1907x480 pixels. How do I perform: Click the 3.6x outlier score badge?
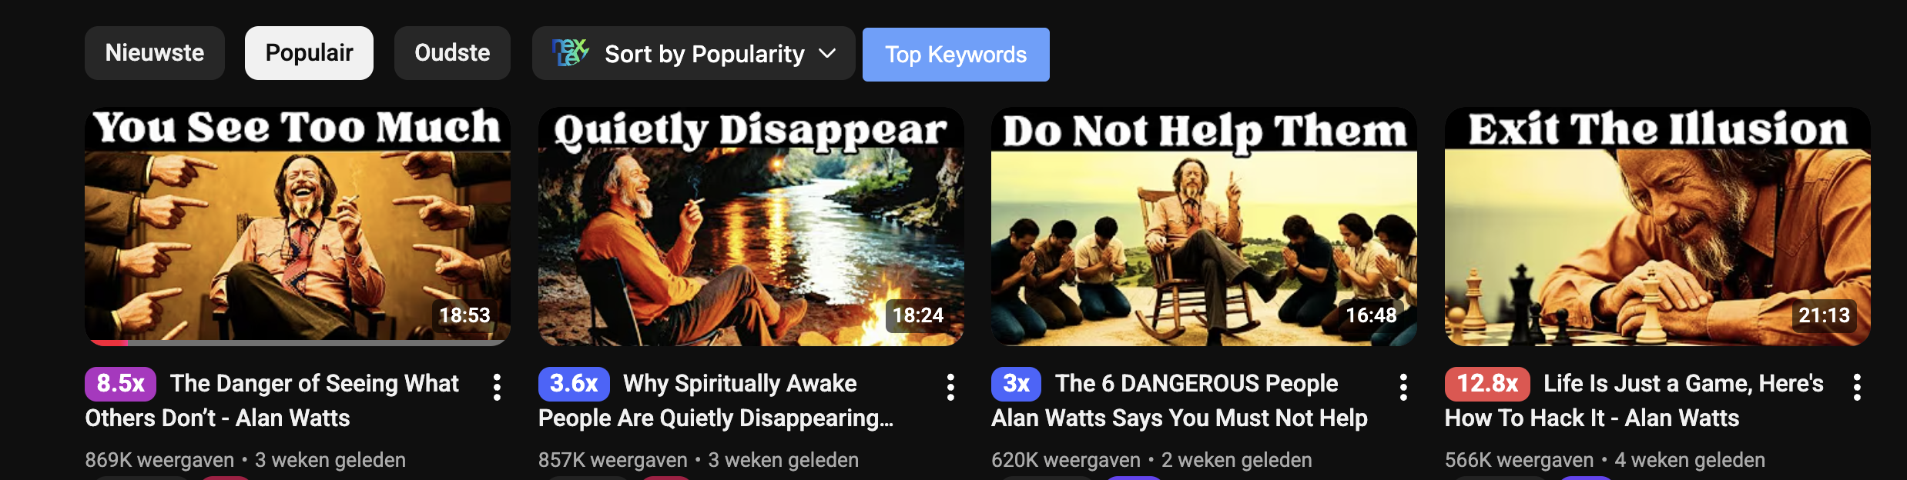point(574,384)
